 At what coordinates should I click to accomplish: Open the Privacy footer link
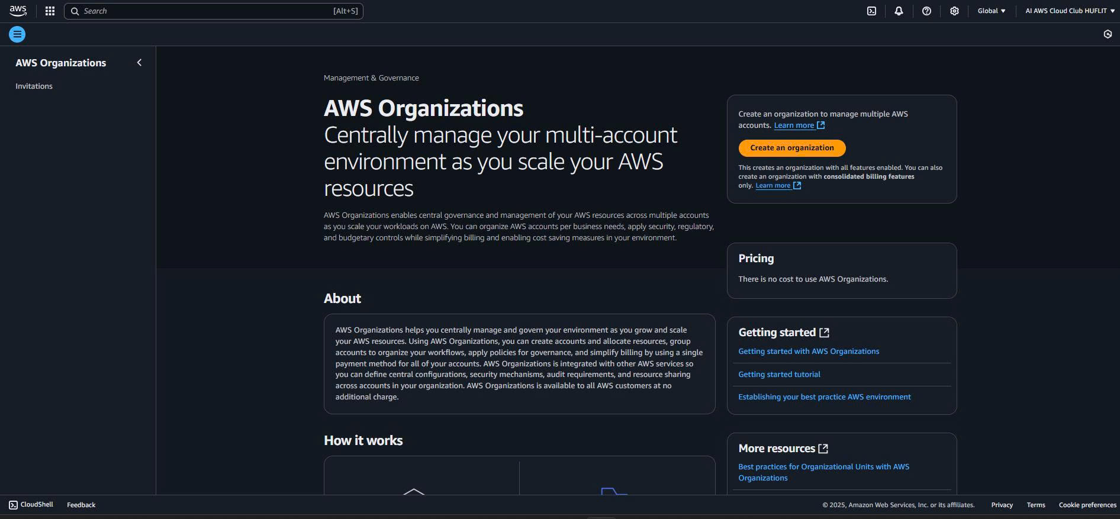[x=1002, y=505]
